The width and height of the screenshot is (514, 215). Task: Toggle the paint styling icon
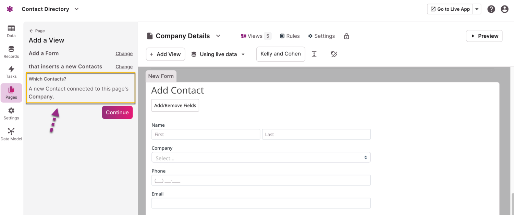click(x=334, y=54)
